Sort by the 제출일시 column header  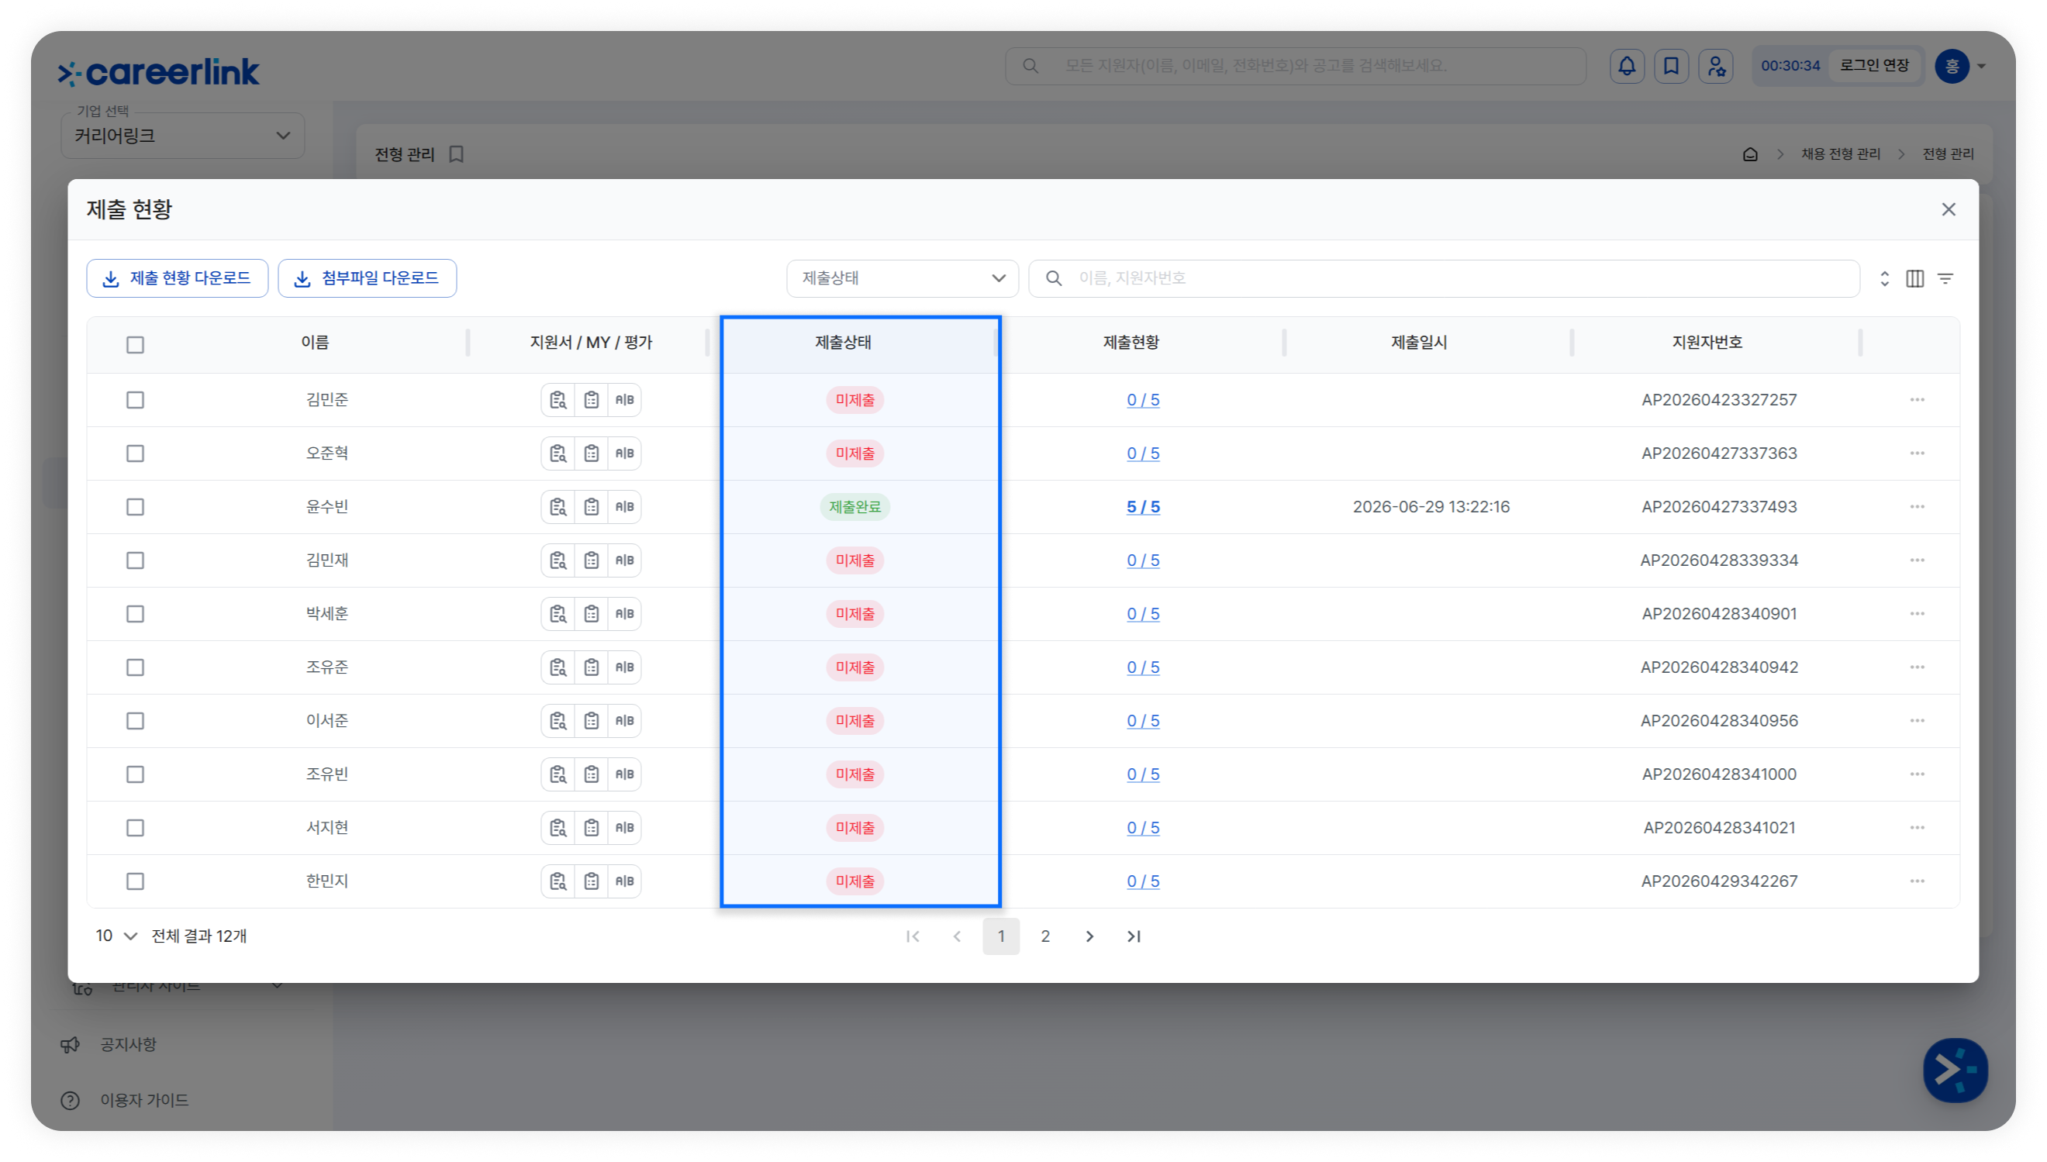[x=1418, y=343]
